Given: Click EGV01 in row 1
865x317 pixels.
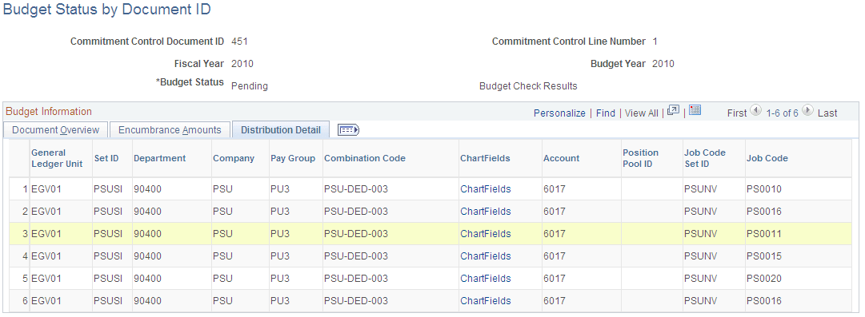Looking at the screenshot, I should (x=46, y=189).
